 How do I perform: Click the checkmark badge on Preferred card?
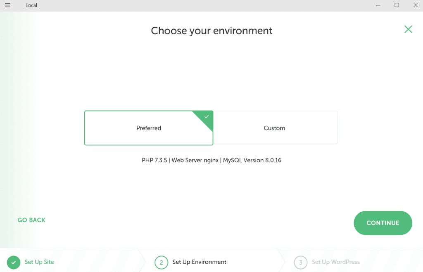click(x=207, y=117)
